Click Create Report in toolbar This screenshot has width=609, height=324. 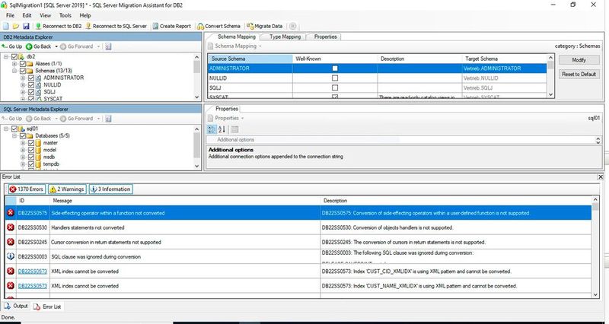click(172, 26)
